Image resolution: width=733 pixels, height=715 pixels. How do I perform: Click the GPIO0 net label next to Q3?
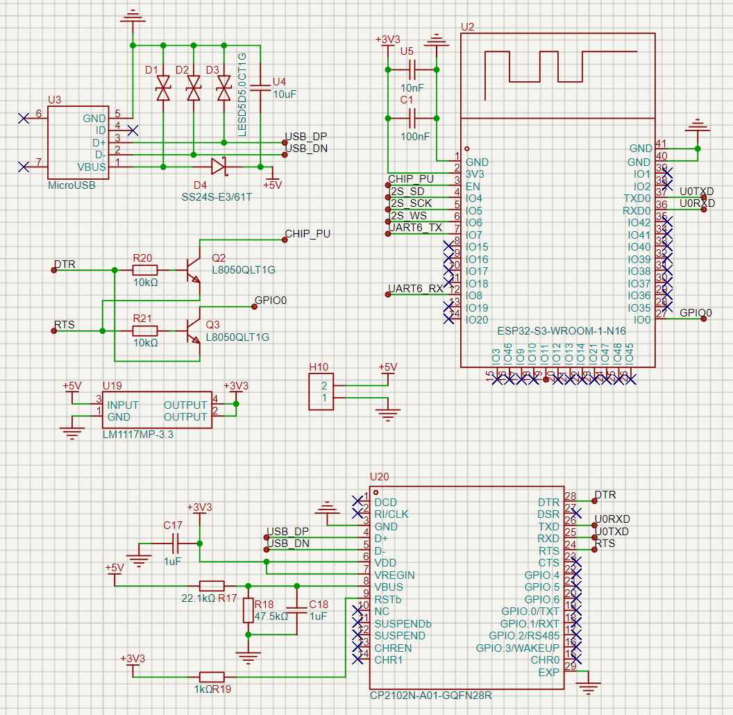[x=271, y=301]
